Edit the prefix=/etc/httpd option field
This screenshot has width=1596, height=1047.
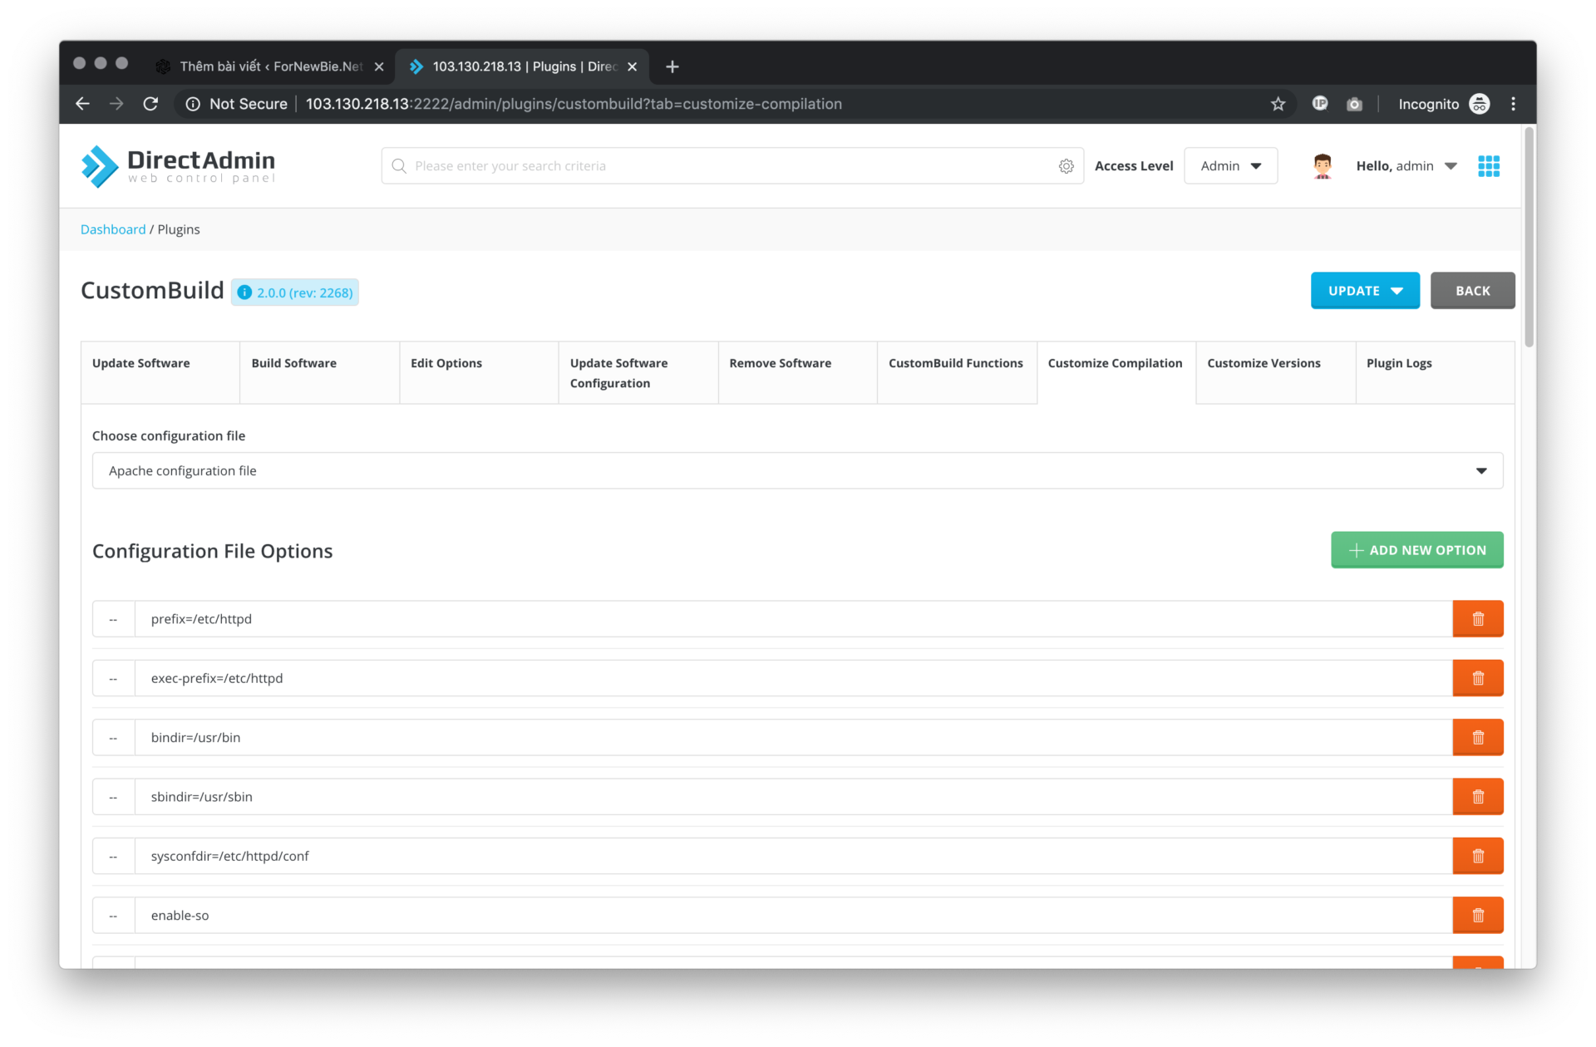click(793, 619)
